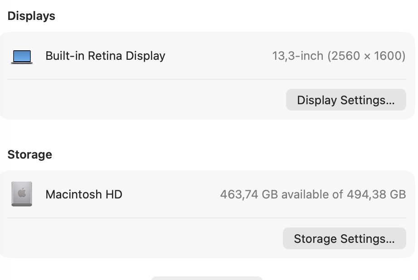Click the gray disk icon beside Macintosh HD
This screenshot has height=280, width=418.
point(22,194)
